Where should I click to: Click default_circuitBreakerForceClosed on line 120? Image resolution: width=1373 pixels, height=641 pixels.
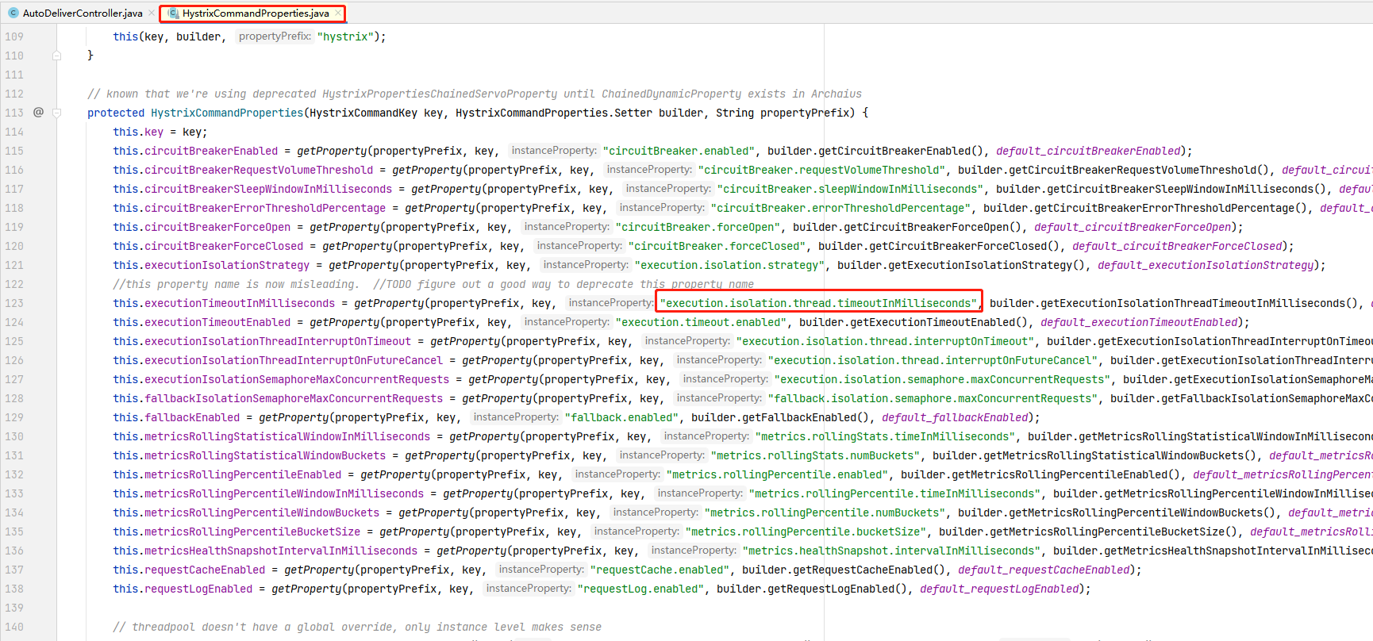(x=1177, y=246)
